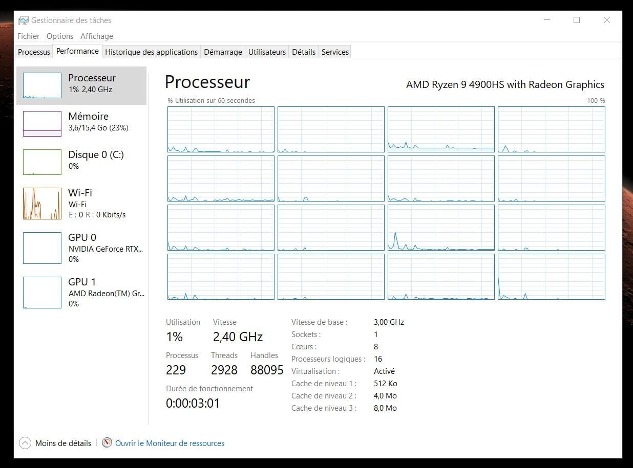This screenshot has height=468, width=633.
Task: Select the Mémoire usage graph in sidebar
Action: 42,124
